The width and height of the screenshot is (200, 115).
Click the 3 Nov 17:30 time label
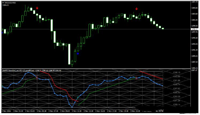(112, 111)
